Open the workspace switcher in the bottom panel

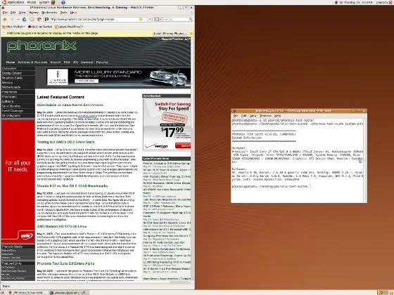[x=383, y=292]
